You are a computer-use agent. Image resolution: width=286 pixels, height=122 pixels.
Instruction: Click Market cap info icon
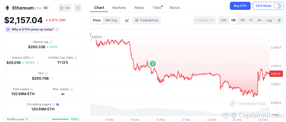point(51,42)
